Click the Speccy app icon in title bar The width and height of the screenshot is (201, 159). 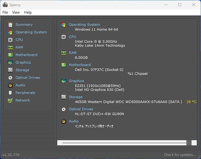(x=5, y=5)
